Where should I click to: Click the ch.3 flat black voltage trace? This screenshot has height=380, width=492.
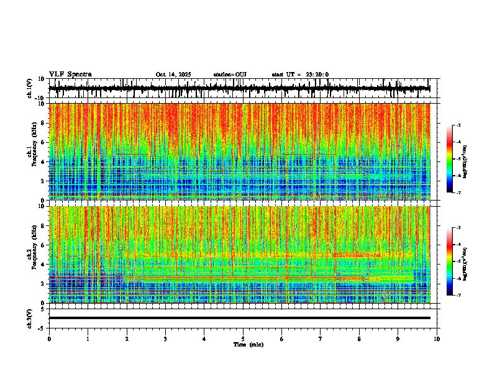[239, 318]
